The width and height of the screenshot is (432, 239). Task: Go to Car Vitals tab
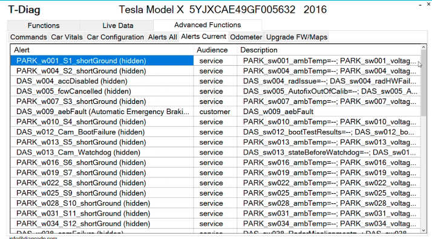point(67,37)
